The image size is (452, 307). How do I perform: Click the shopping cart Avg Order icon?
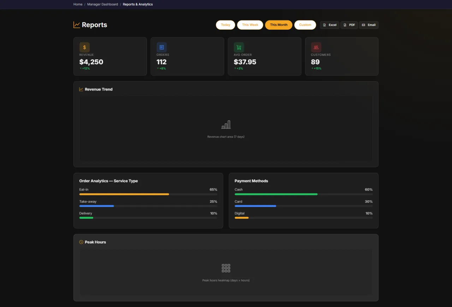click(x=239, y=47)
